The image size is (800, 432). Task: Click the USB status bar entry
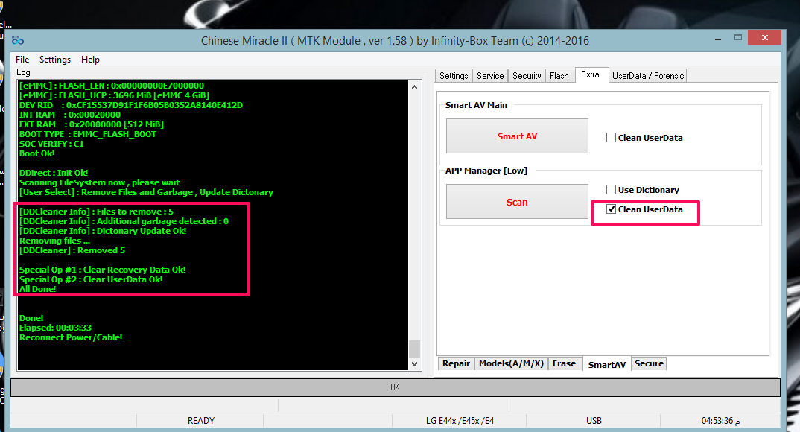pos(594,420)
